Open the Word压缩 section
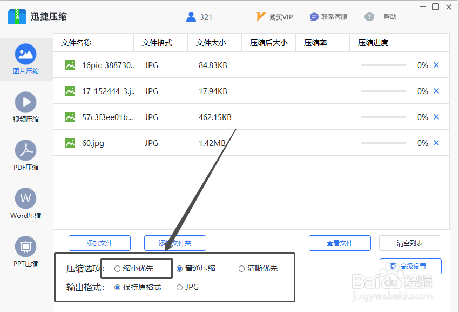Screen dimensions: 459x312 tap(26, 203)
